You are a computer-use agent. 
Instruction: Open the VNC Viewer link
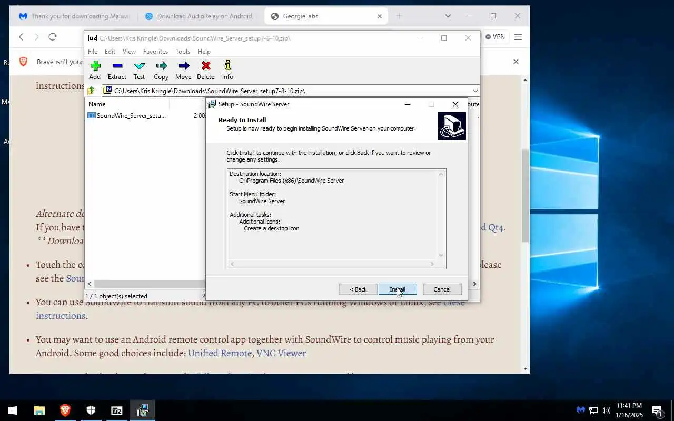[281, 353]
